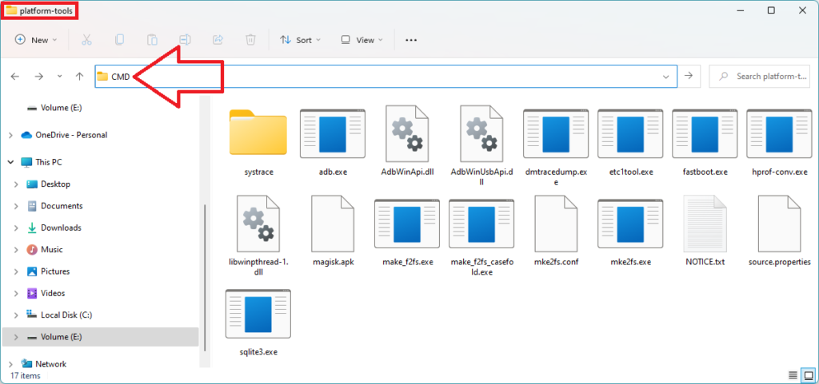Click the Cut scissors icon in toolbar

[x=86, y=40]
